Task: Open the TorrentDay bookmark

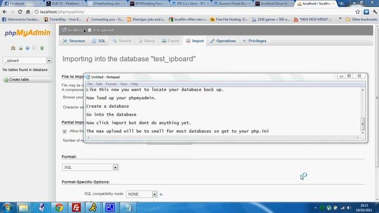Action: [63, 20]
